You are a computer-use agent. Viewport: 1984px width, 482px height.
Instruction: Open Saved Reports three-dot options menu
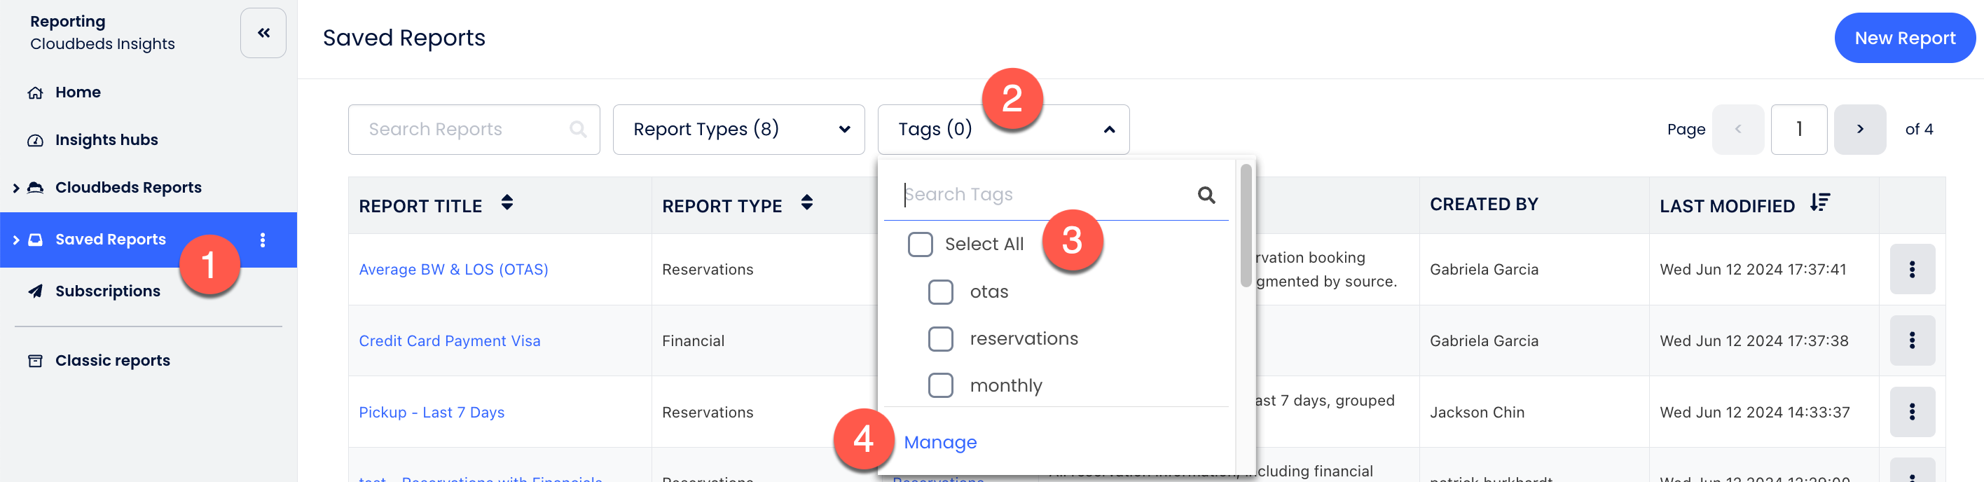pos(263,240)
